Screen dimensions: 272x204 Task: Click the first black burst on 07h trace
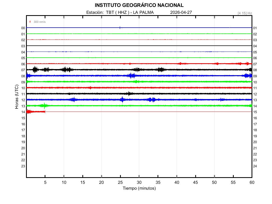pos(35,70)
